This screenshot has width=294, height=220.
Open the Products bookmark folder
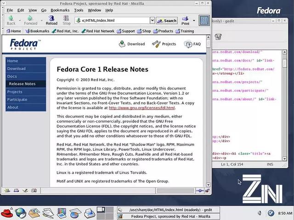click(x=163, y=31)
